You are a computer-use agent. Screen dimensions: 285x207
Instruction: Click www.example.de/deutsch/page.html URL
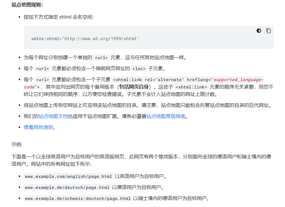tap(67, 187)
